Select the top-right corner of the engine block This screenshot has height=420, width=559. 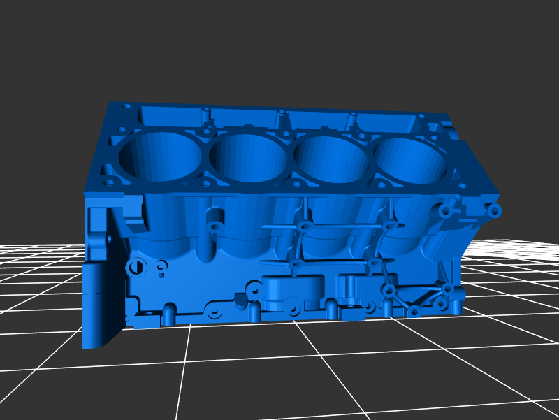446,119
